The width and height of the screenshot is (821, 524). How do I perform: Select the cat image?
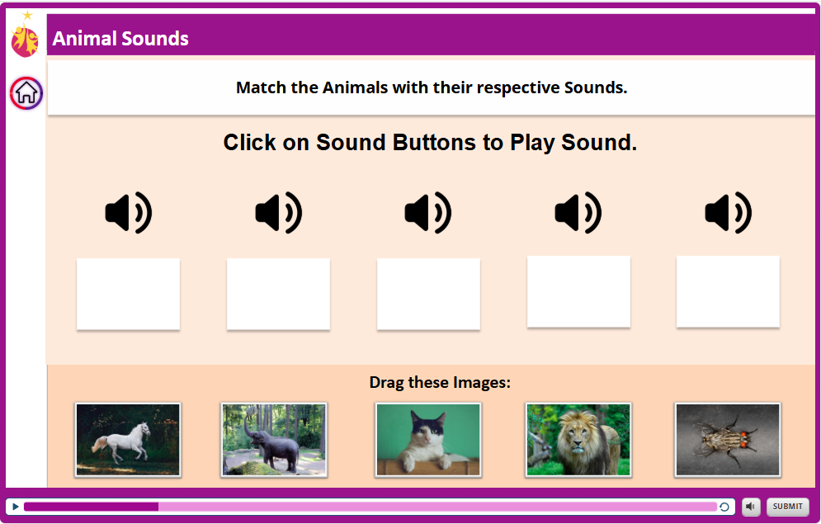click(x=428, y=439)
